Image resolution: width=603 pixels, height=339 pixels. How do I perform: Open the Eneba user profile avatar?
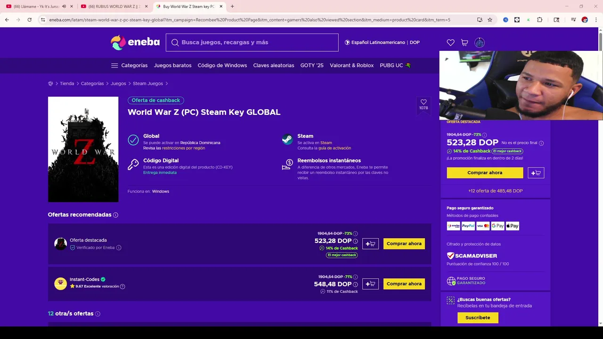pos(480,42)
